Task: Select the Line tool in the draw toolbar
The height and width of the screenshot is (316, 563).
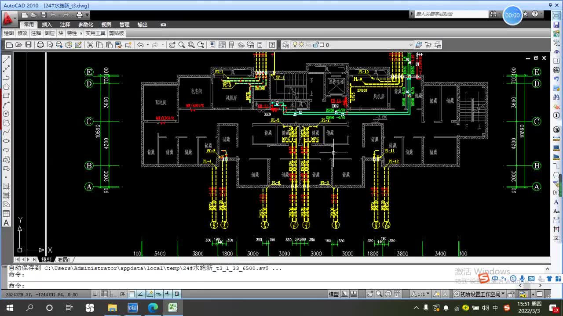Action: click(6, 59)
